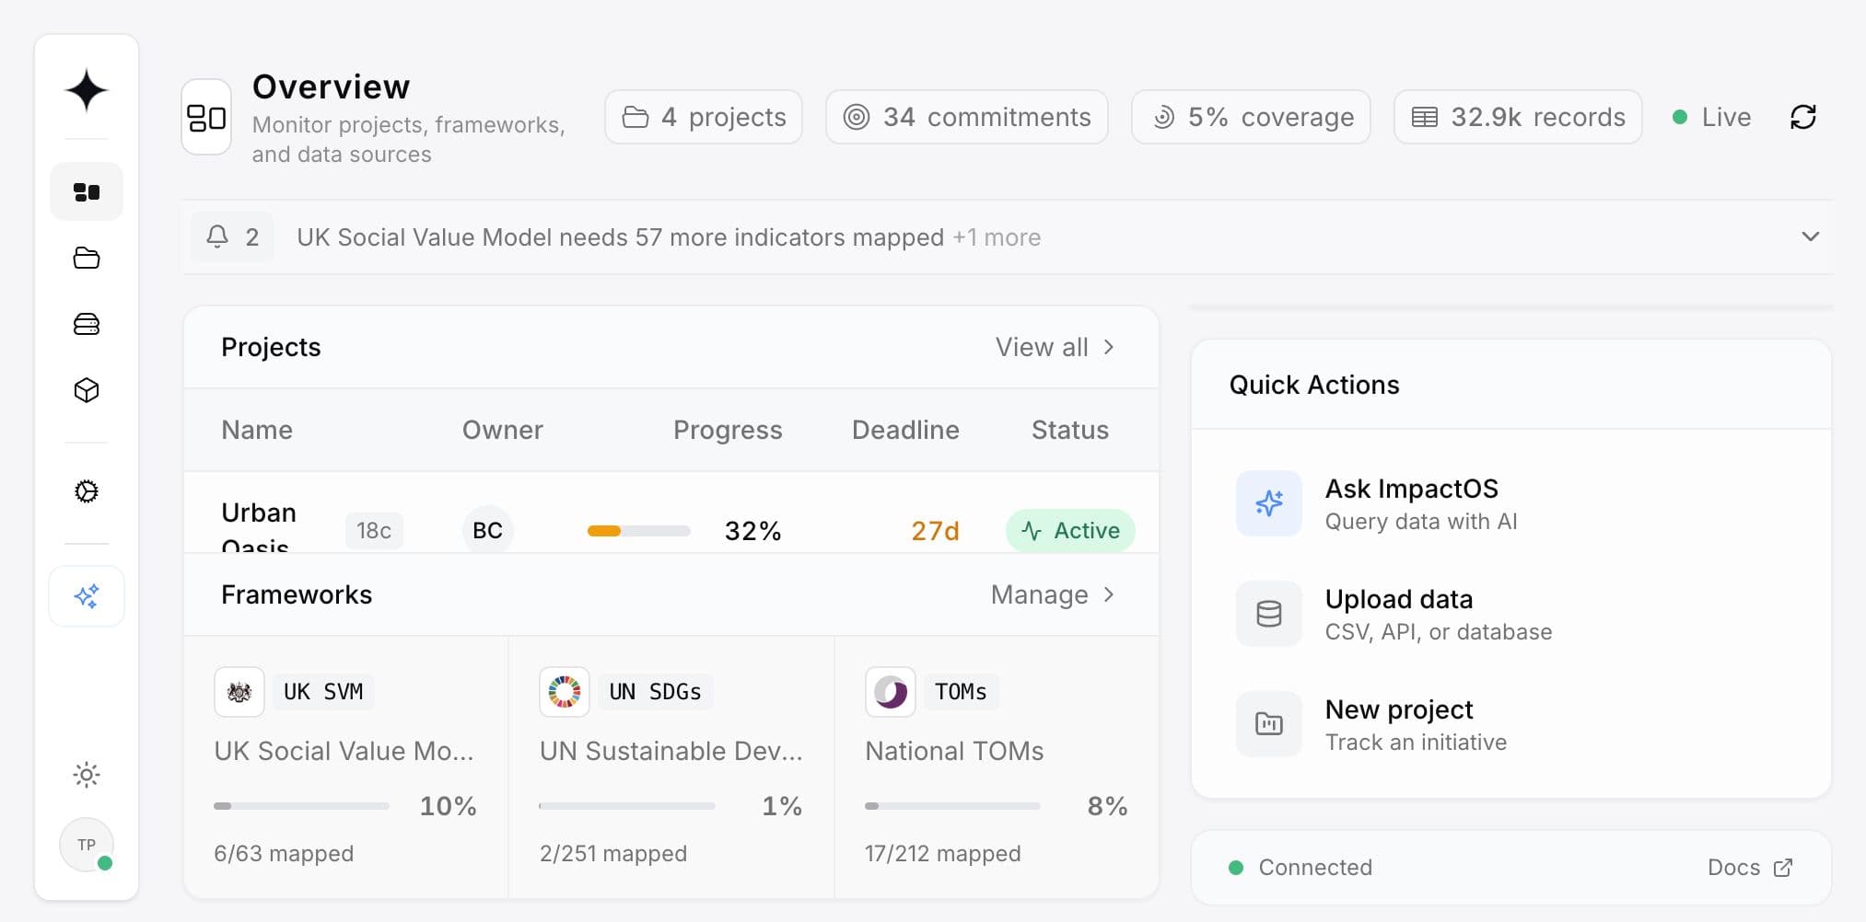Image resolution: width=1866 pixels, height=922 pixels.
Task: Click the notification bell showing 2 alerts
Action: pos(231,236)
